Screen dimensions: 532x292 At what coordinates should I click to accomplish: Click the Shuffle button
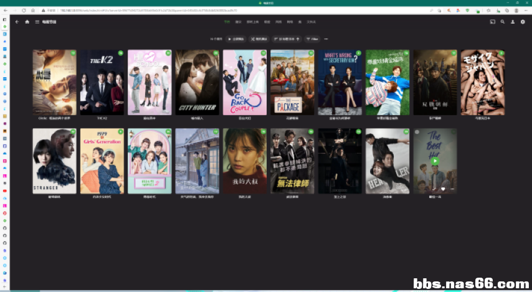259,39
